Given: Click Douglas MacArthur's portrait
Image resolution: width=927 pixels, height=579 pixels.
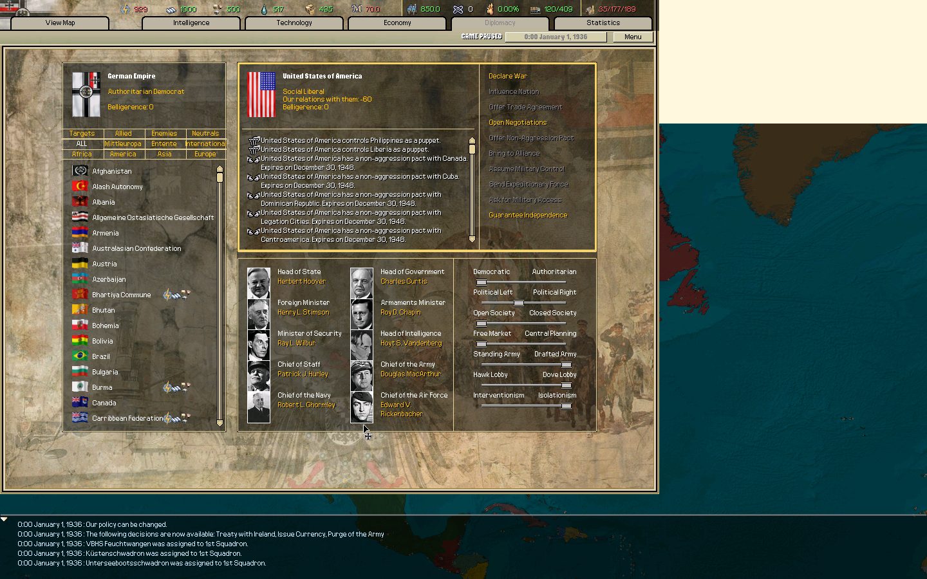Looking at the screenshot, I should click(362, 376).
